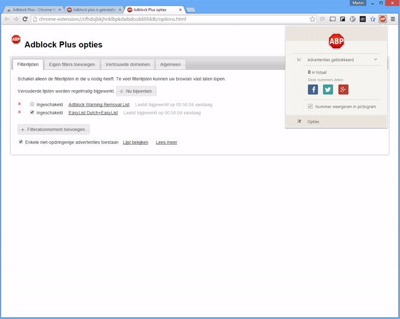
Task: Toggle Adblock Warning Removal List enabled checkbox
Action: [x=32, y=104]
